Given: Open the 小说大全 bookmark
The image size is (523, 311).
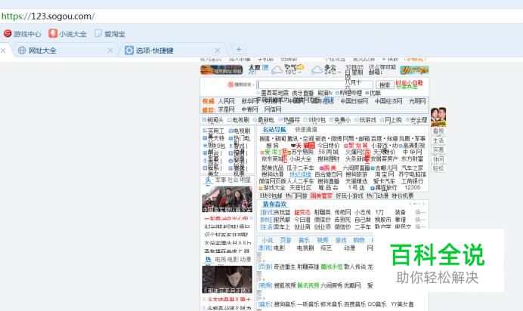Looking at the screenshot, I should (68, 34).
